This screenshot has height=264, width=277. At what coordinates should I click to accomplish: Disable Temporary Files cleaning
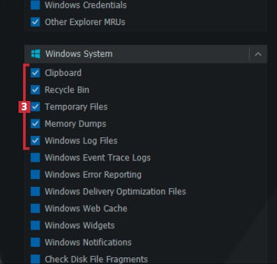[35, 107]
